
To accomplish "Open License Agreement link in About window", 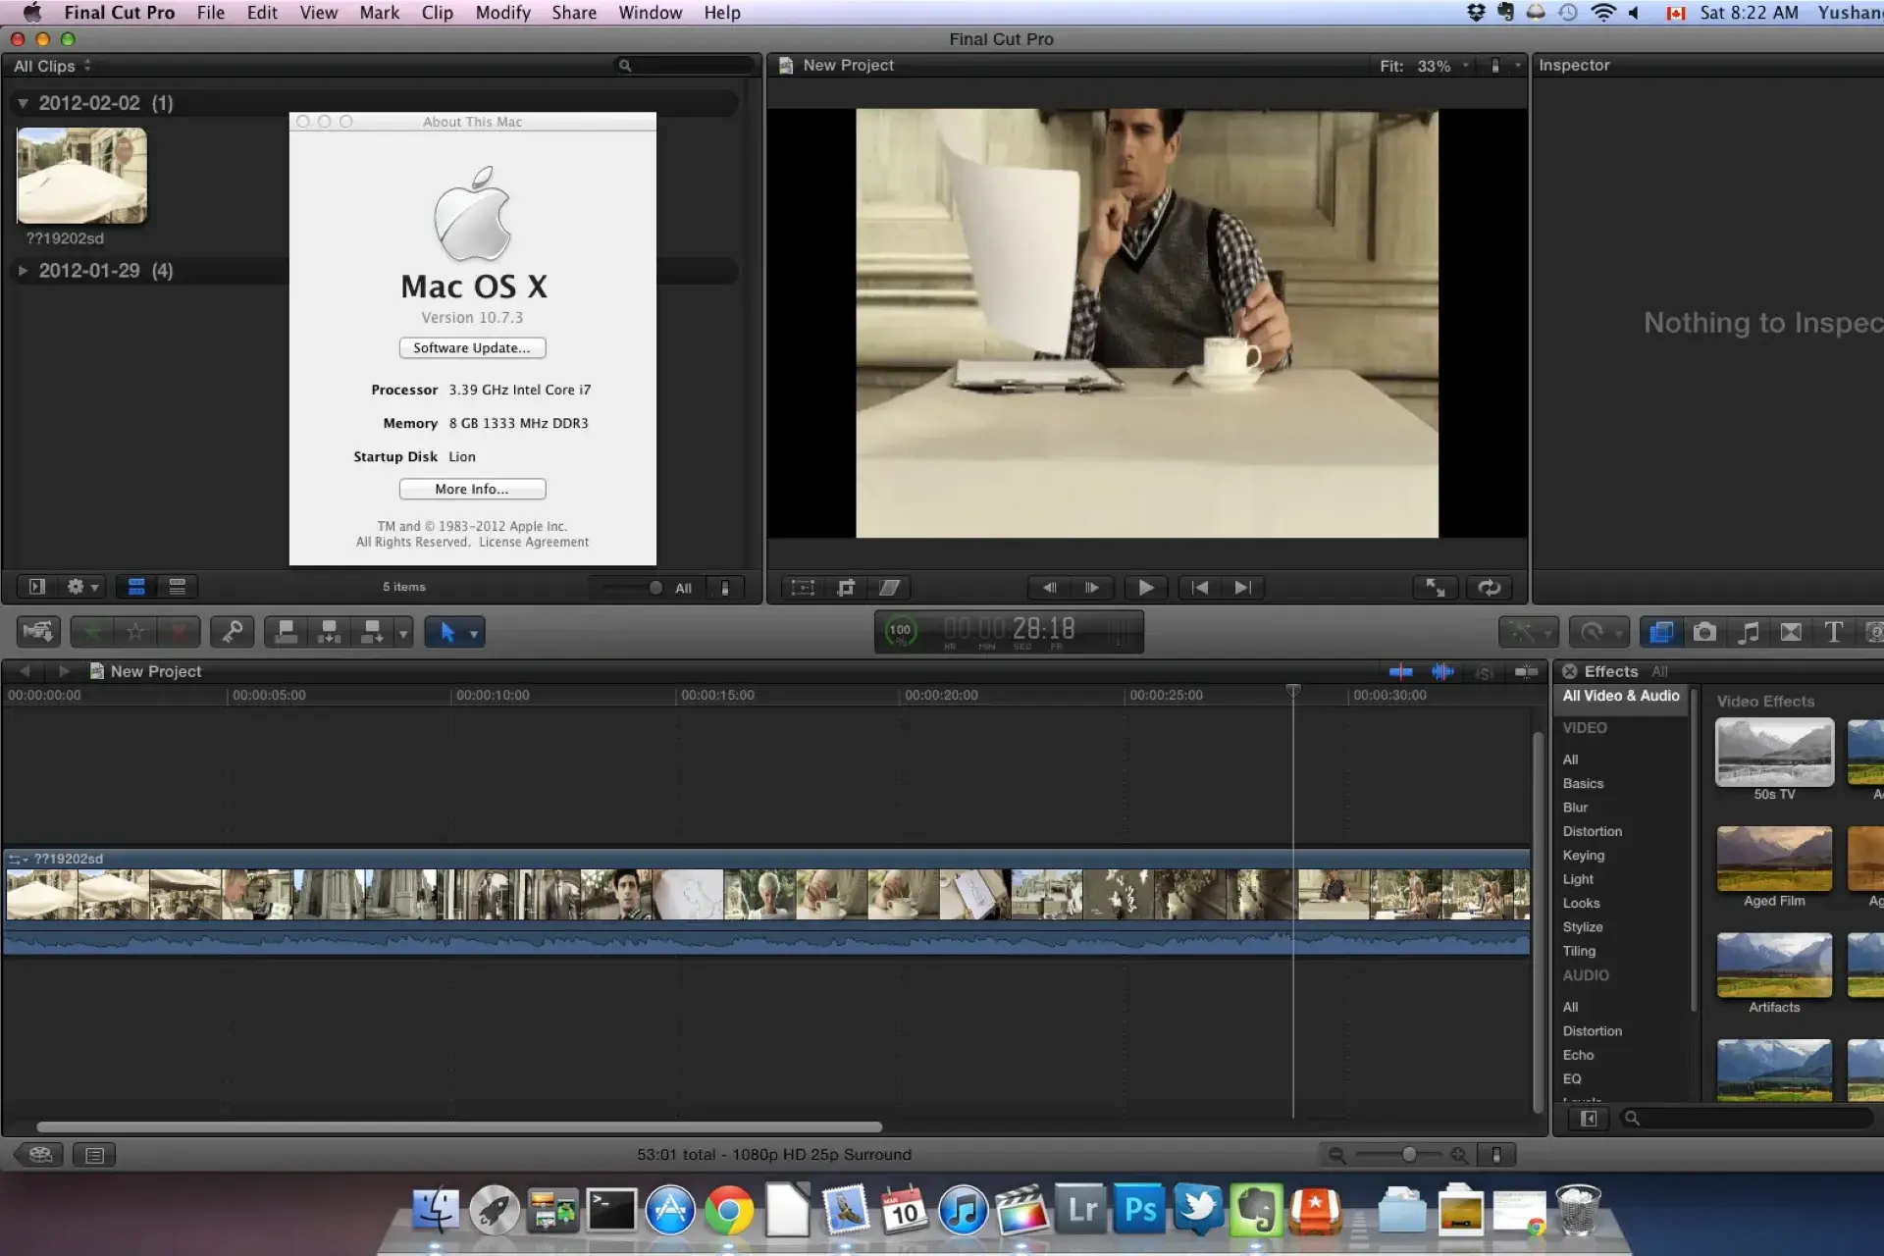I will 534,543.
